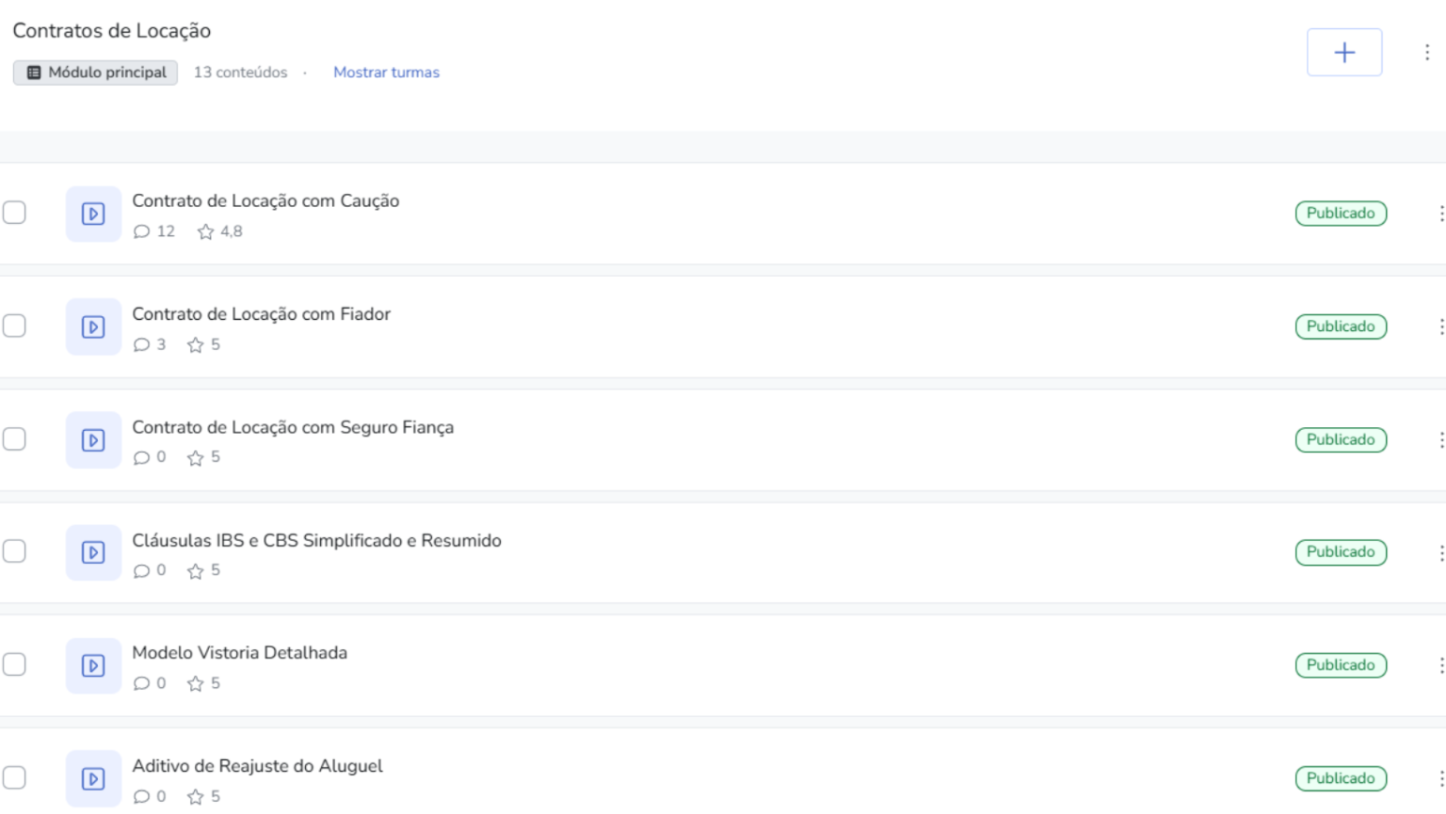Open Aditivo de Reajuste do Aluguel title
Image resolution: width=1446 pixels, height=814 pixels.
pyautogui.click(x=257, y=766)
